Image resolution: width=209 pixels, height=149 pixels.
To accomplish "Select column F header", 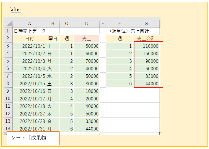I will pos(119,23).
